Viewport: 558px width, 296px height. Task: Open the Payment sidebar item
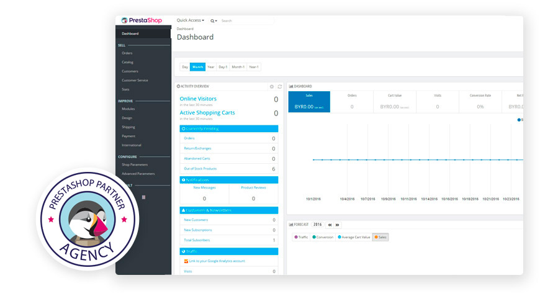click(x=128, y=136)
